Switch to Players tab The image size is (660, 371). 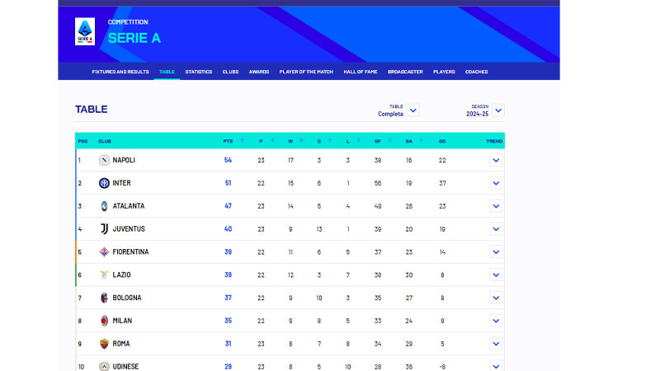[x=444, y=72]
